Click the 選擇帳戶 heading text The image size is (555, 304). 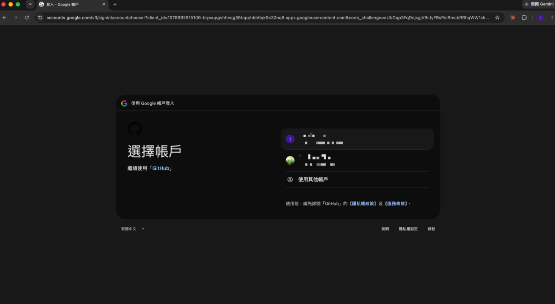pos(154,151)
